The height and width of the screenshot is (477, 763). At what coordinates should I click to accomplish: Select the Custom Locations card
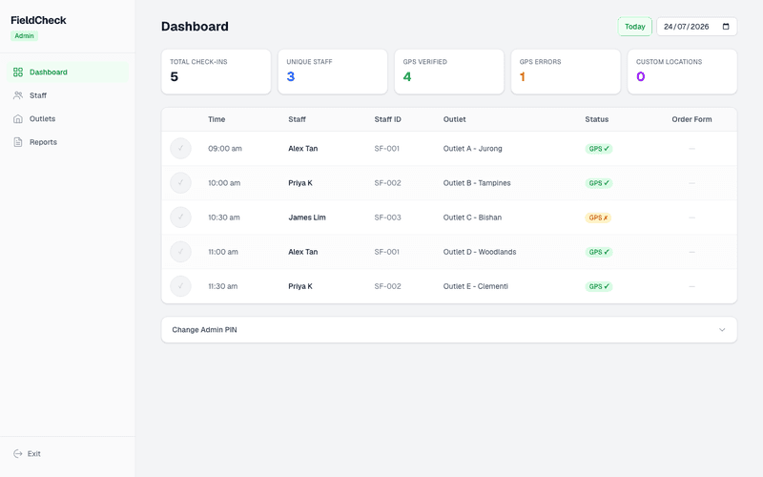pos(682,72)
